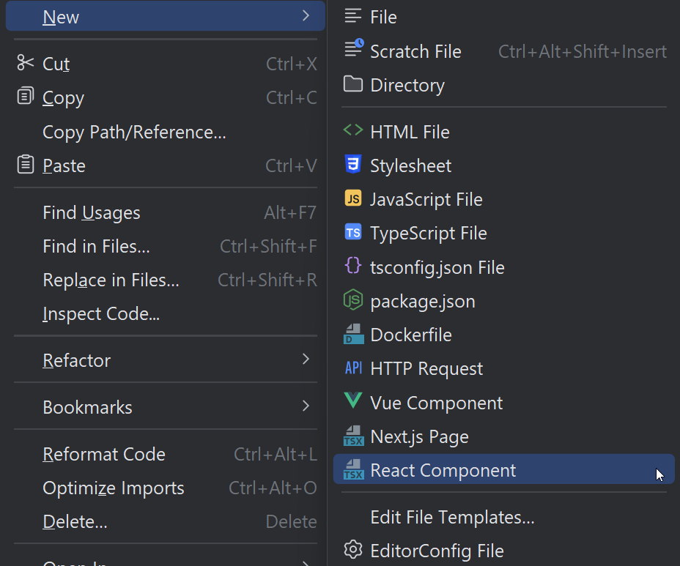Screen dimensions: 680x566
Task: Click the EditorConfig File gear icon
Action: pos(353,550)
